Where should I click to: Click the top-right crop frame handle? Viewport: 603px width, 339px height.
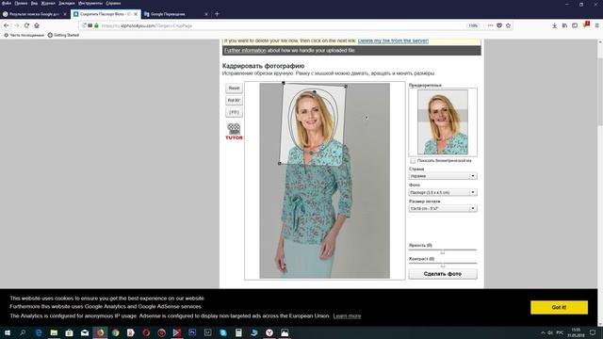click(346, 86)
